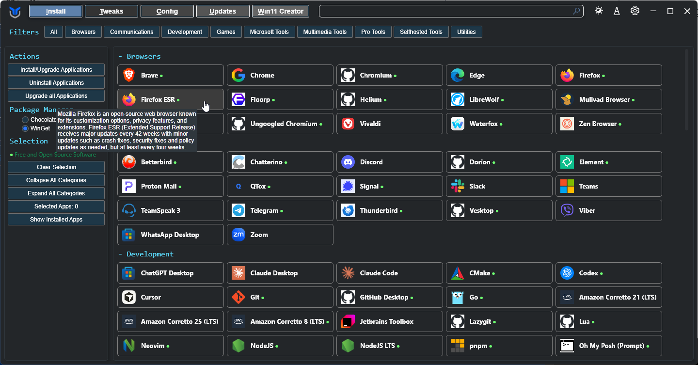Click the Waterfox icon
698x365 pixels.
pyautogui.click(x=458, y=124)
